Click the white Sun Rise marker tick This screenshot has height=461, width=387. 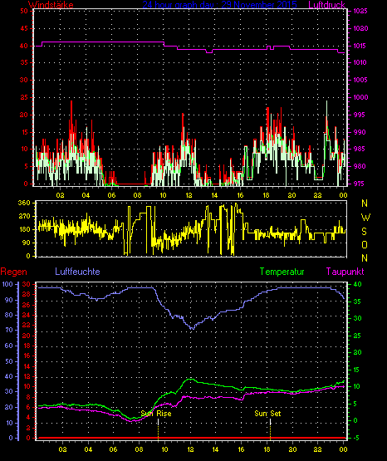tap(158, 422)
